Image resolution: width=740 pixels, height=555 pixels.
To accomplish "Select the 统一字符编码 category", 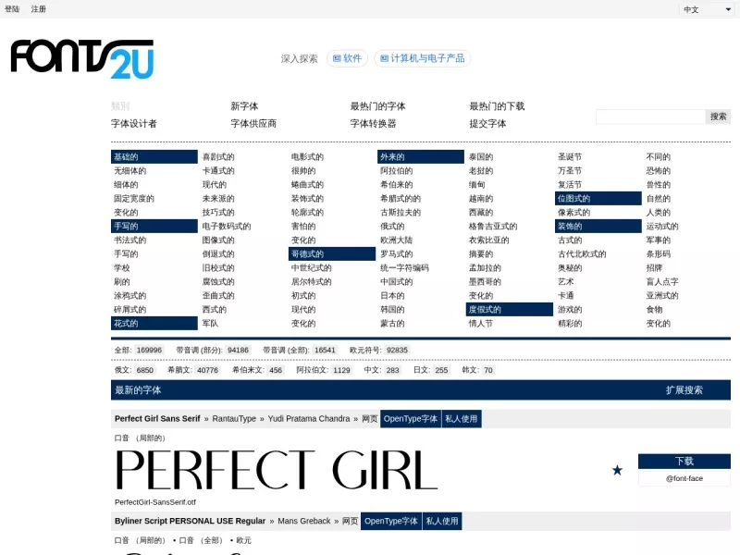I will [404, 268].
